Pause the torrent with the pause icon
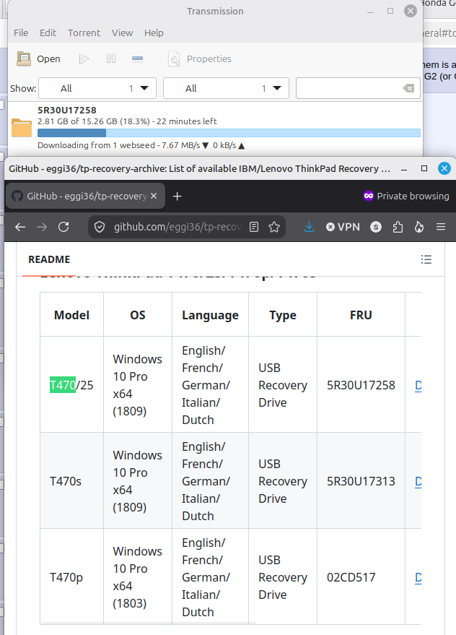The height and width of the screenshot is (635, 456). (111, 59)
